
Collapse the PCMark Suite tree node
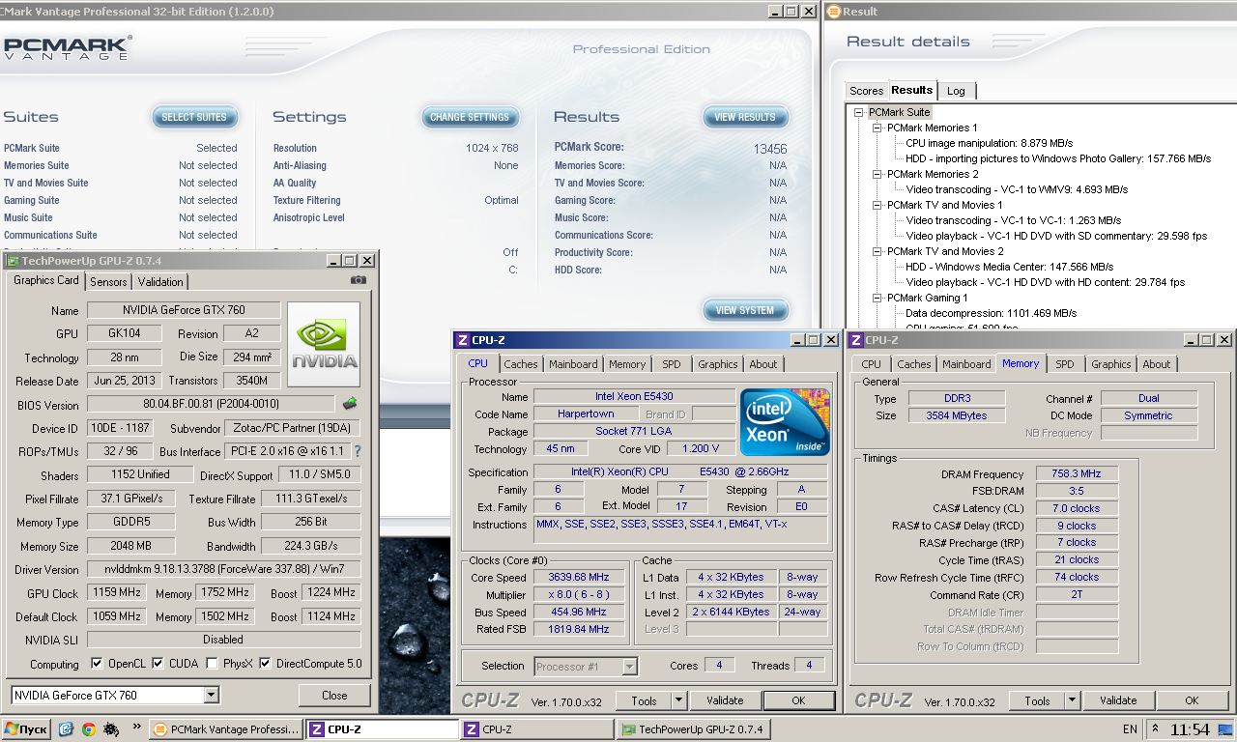[858, 112]
